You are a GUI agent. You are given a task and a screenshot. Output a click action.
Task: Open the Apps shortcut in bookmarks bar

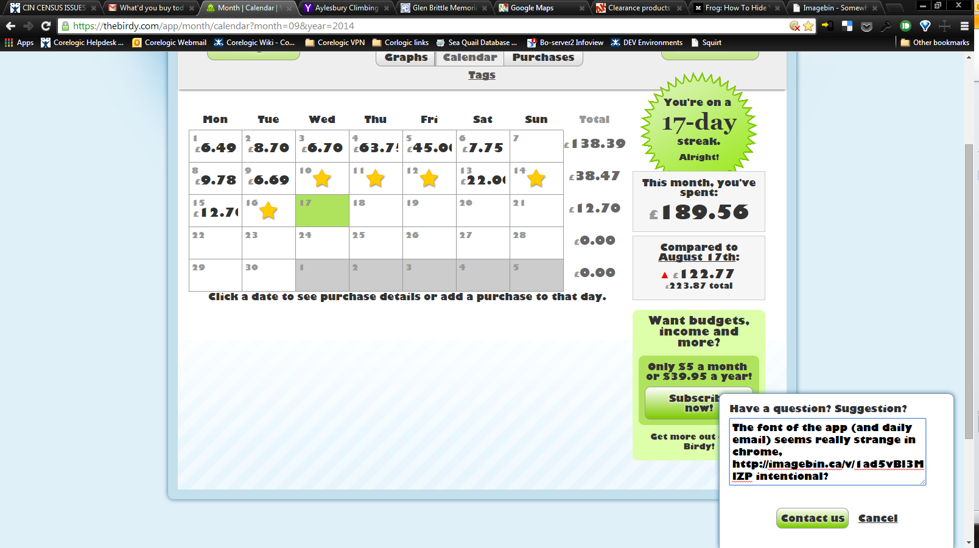pos(19,43)
